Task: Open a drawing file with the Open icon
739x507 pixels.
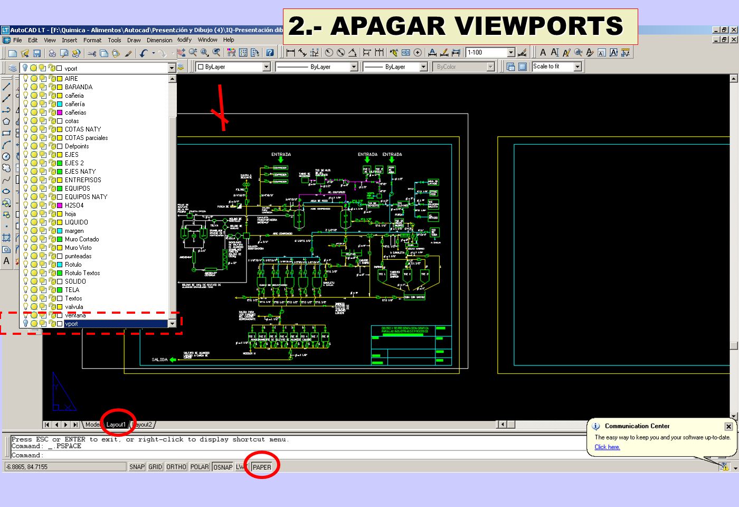Action: click(24, 53)
